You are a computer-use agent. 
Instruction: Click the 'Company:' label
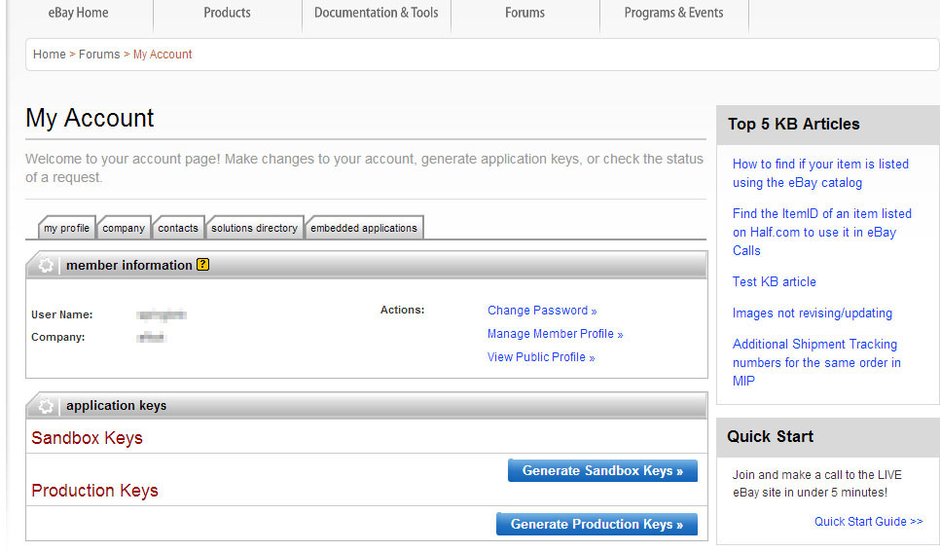point(58,338)
